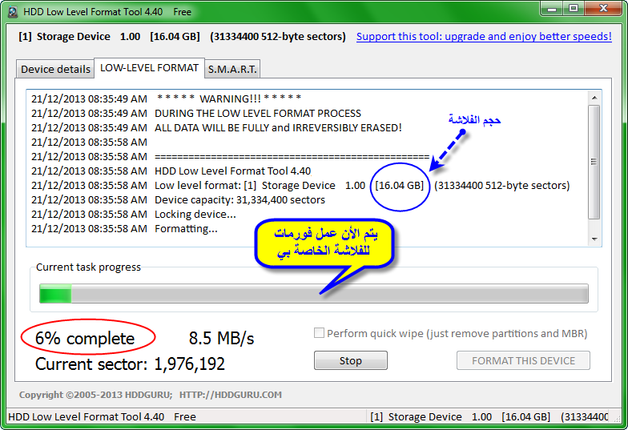Click the log scrollbar thumb
The image size is (628, 430).
(594, 162)
